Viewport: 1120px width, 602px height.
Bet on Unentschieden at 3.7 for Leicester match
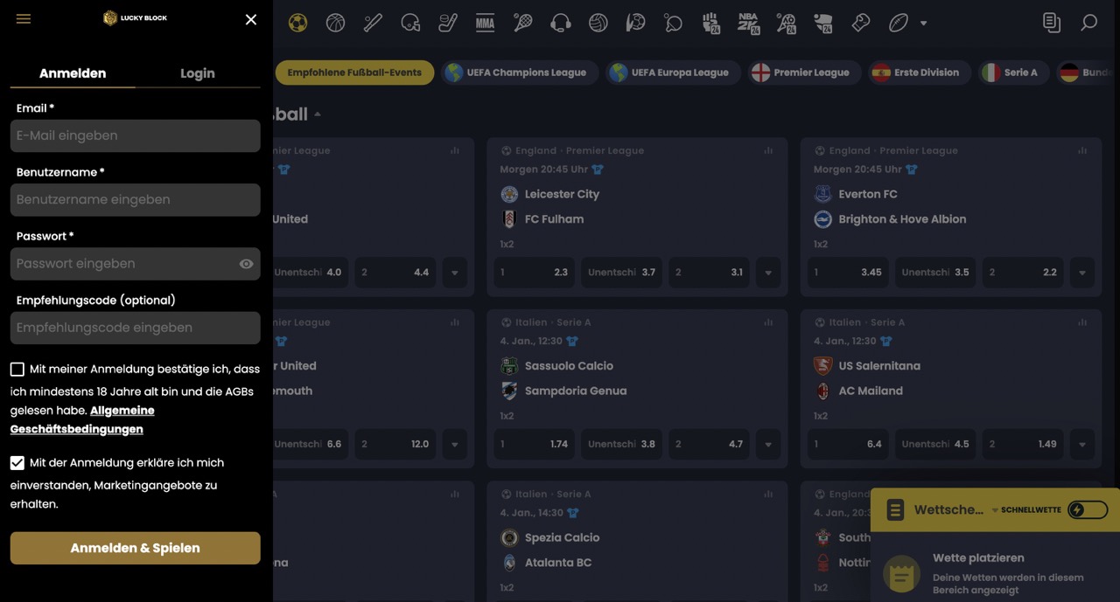point(621,273)
